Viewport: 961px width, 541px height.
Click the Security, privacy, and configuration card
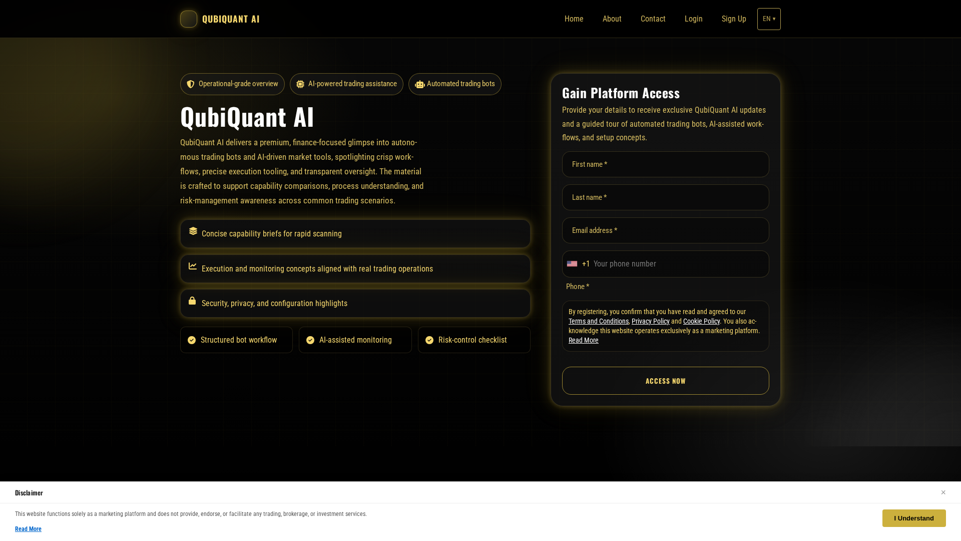[x=355, y=303]
